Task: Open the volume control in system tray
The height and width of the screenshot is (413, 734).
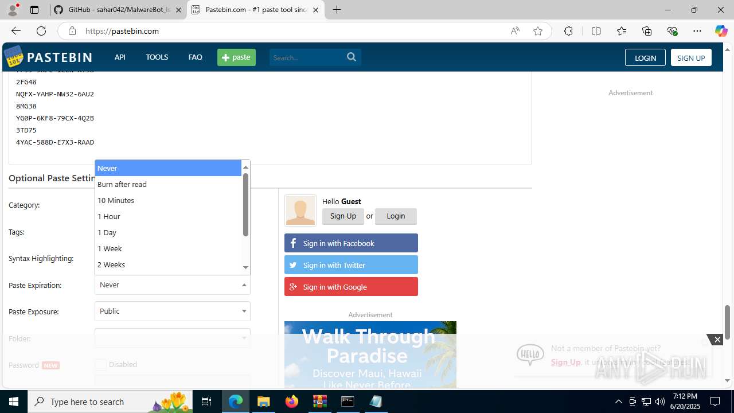Action: click(x=660, y=402)
